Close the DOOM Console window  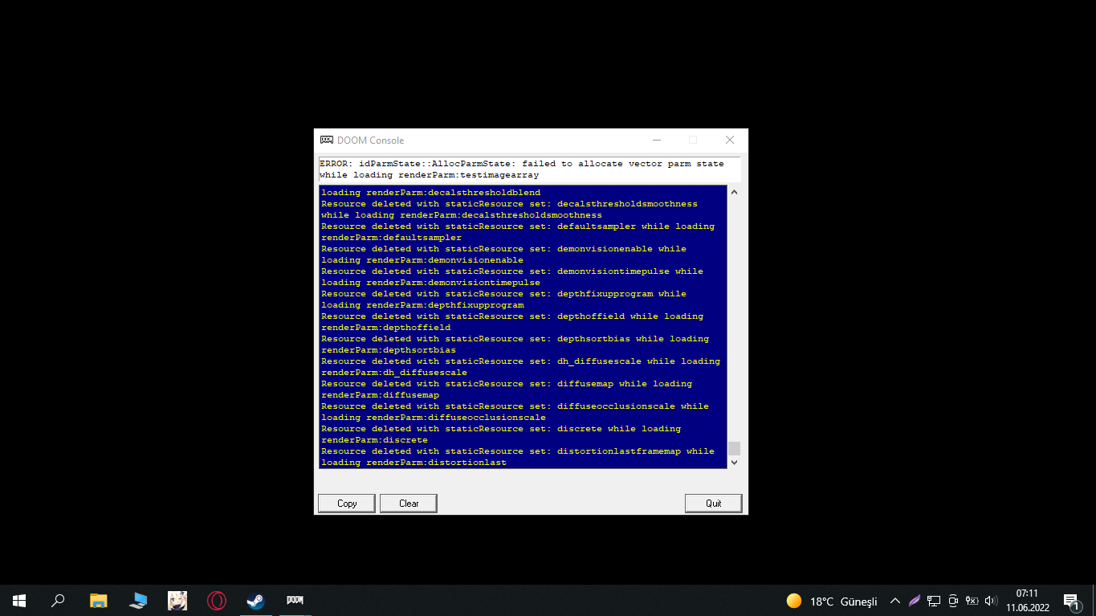point(729,140)
